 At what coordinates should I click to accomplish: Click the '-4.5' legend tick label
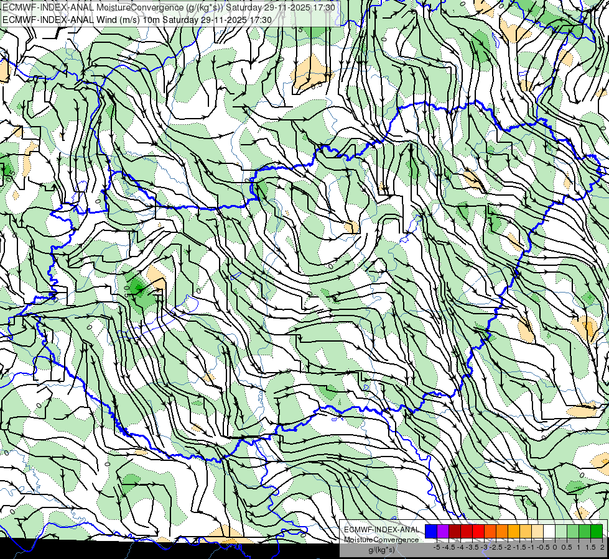(449, 547)
